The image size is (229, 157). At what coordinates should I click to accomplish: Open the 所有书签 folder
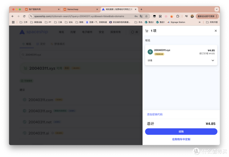(x=212, y=22)
